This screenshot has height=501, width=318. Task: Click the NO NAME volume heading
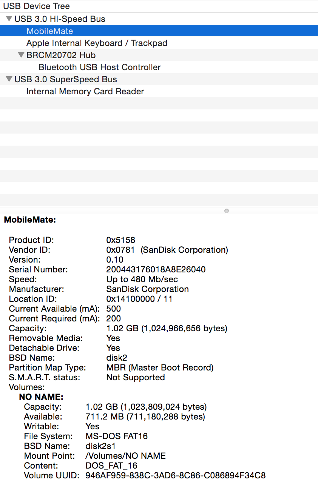point(41,397)
